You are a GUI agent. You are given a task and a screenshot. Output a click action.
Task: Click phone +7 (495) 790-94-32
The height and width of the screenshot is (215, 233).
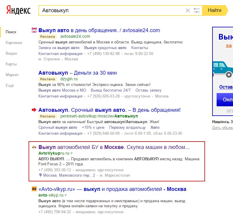click(x=54, y=212)
